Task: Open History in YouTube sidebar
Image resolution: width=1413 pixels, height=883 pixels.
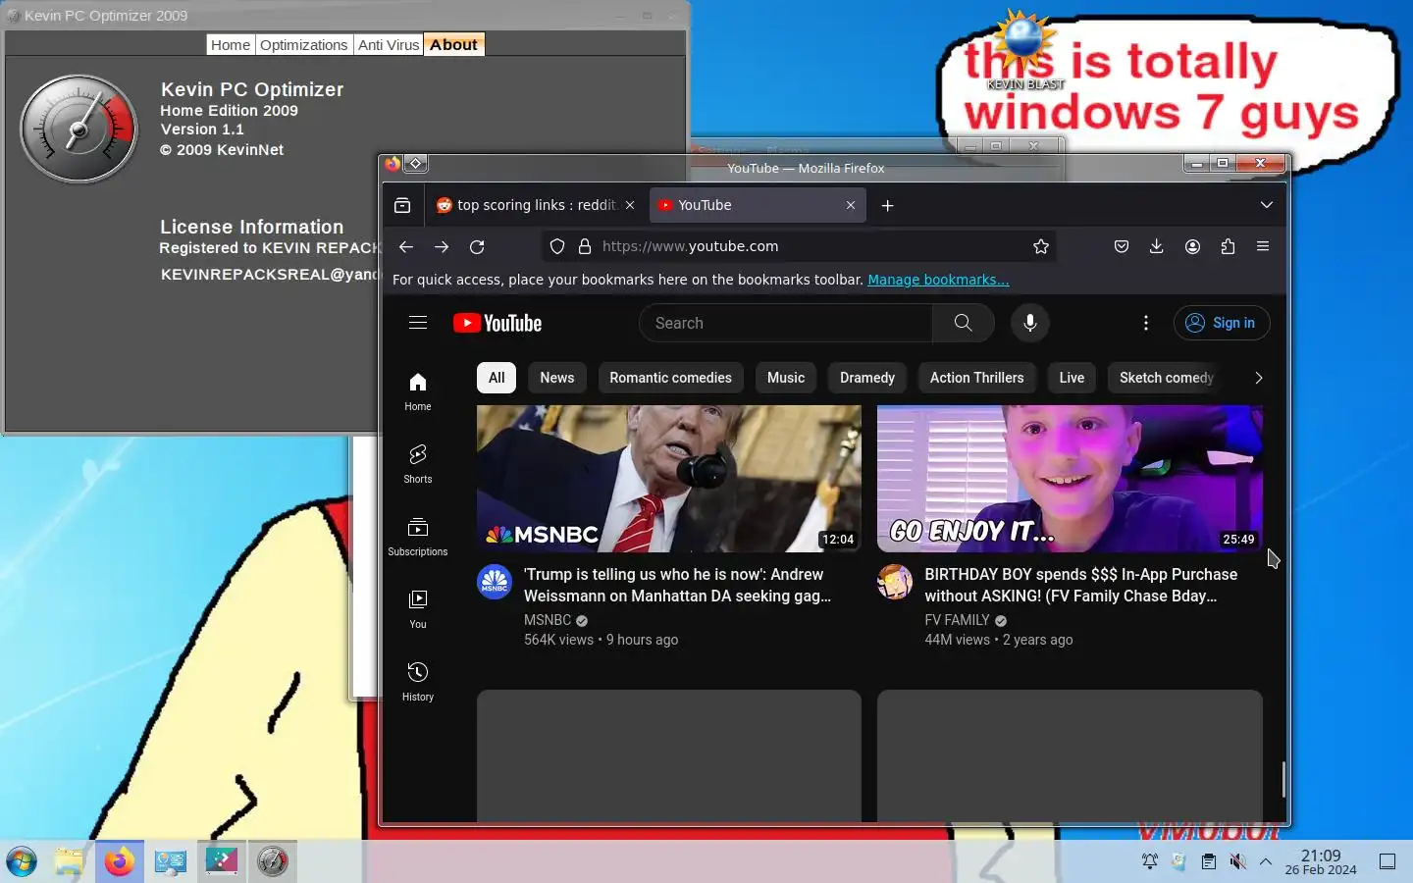Action: [x=418, y=682]
